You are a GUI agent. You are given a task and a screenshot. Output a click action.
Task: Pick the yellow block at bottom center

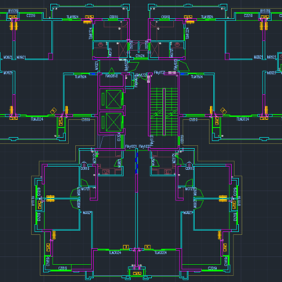pyautogui.click(x=136, y=273)
